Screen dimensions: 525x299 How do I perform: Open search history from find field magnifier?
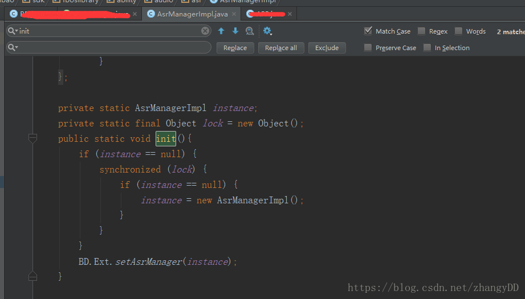click(x=13, y=31)
